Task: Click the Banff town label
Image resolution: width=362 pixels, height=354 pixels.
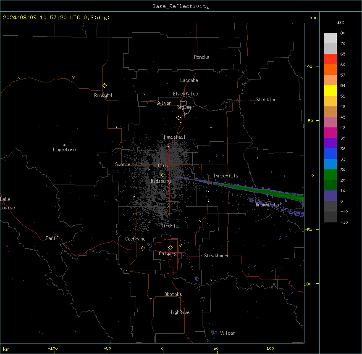Action: (52, 238)
